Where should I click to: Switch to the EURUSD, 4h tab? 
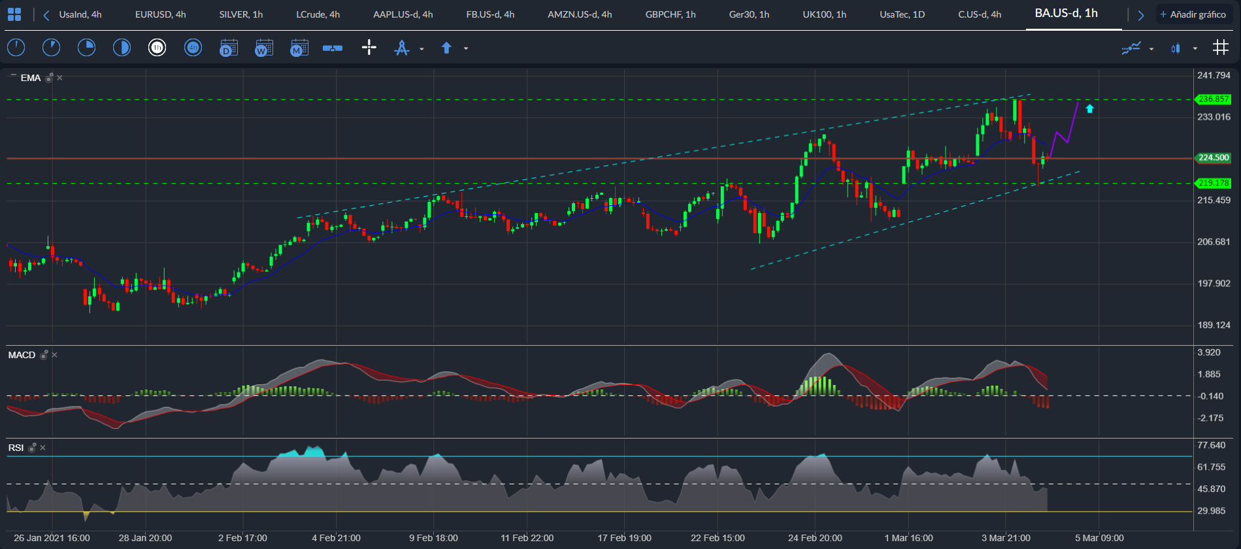[x=161, y=14]
